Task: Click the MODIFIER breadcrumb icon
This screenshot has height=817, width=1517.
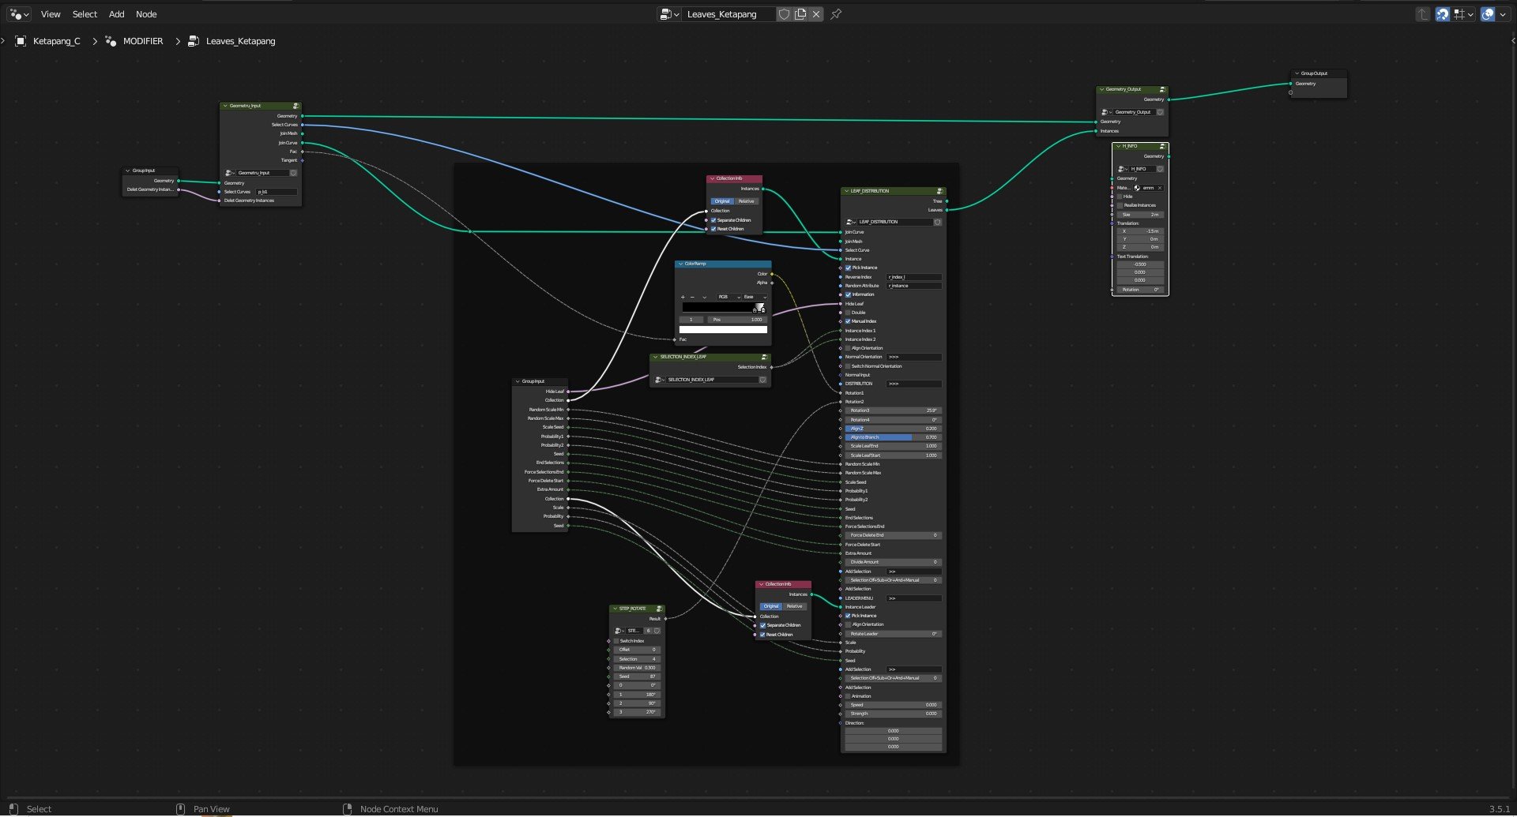Action: click(111, 41)
